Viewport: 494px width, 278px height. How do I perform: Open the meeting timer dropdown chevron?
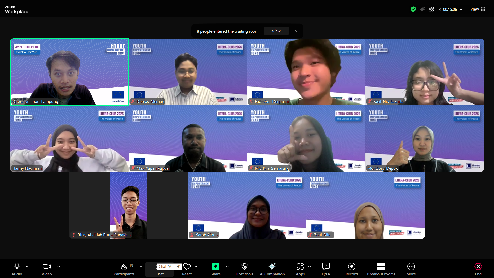tap(461, 9)
